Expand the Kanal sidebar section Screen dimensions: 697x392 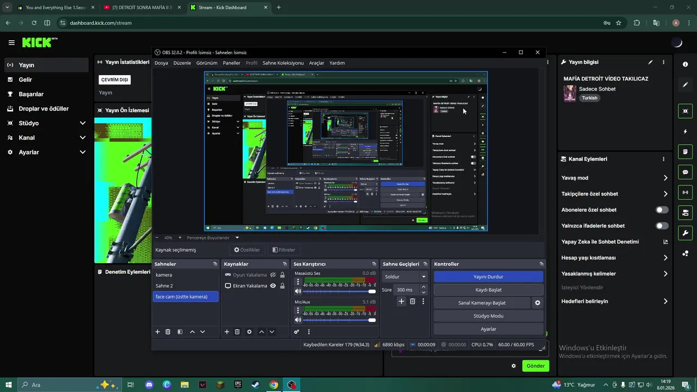(x=83, y=138)
